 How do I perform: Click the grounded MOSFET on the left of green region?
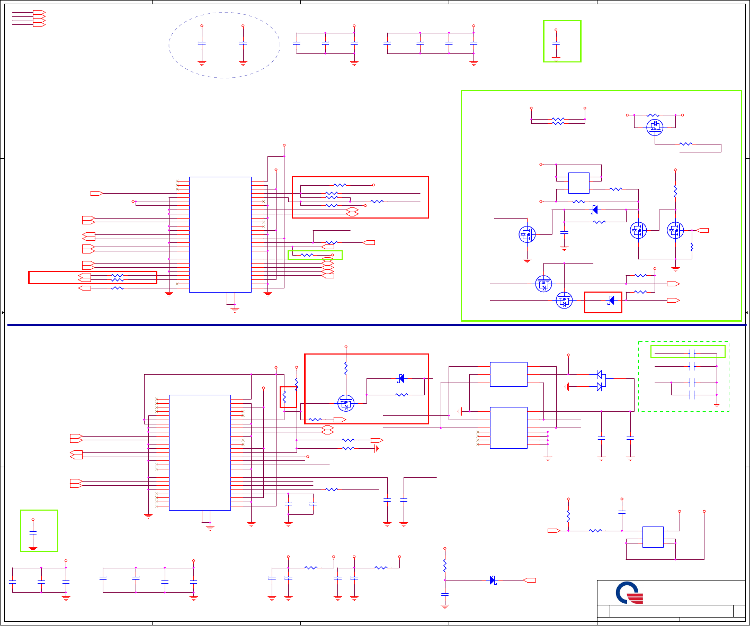pos(527,234)
